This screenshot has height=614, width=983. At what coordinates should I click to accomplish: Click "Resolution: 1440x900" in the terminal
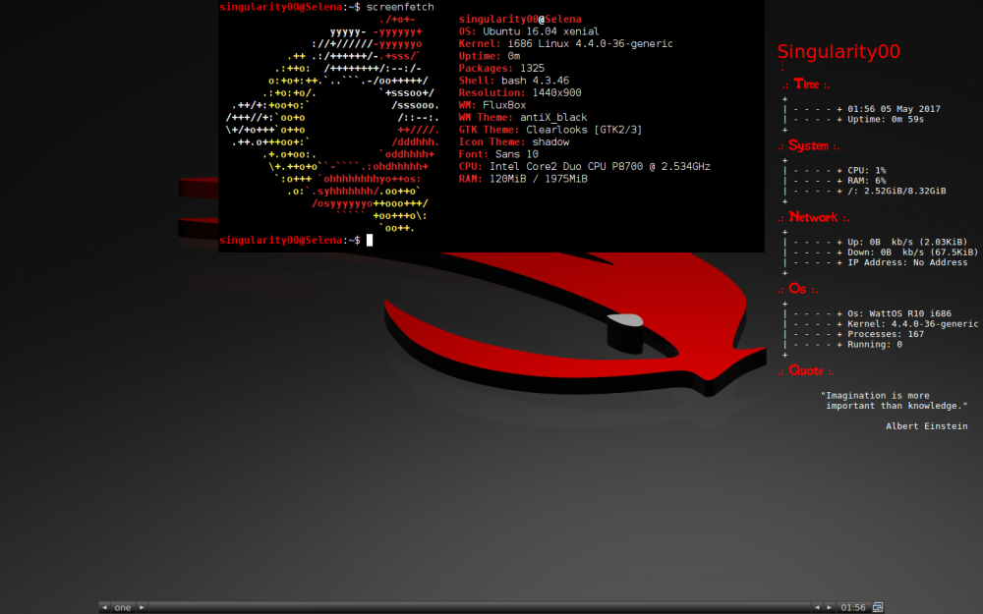[x=520, y=92]
